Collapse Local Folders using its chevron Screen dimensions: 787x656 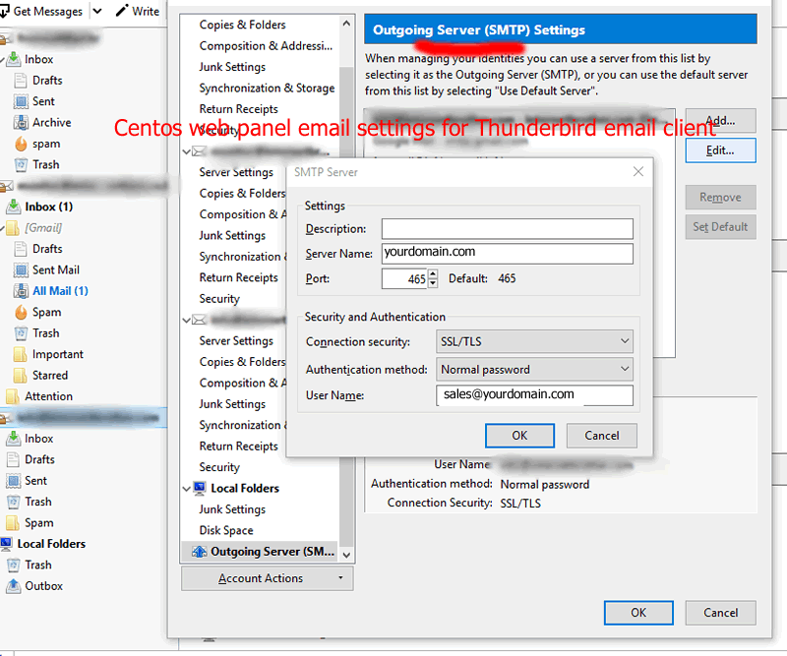click(187, 488)
